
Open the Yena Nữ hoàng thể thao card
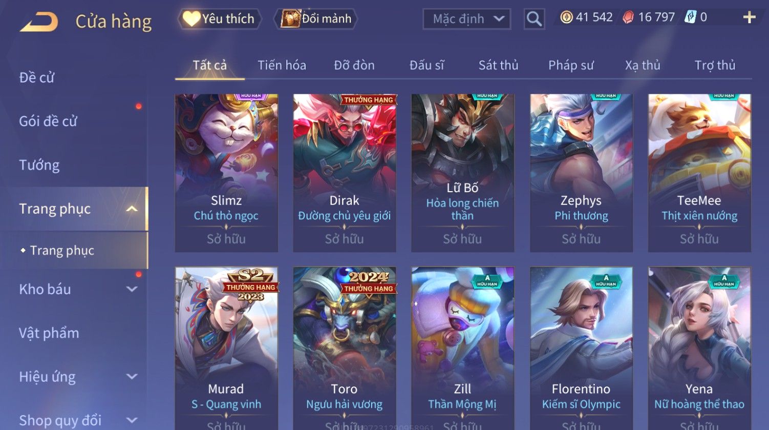(x=699, y=348)
